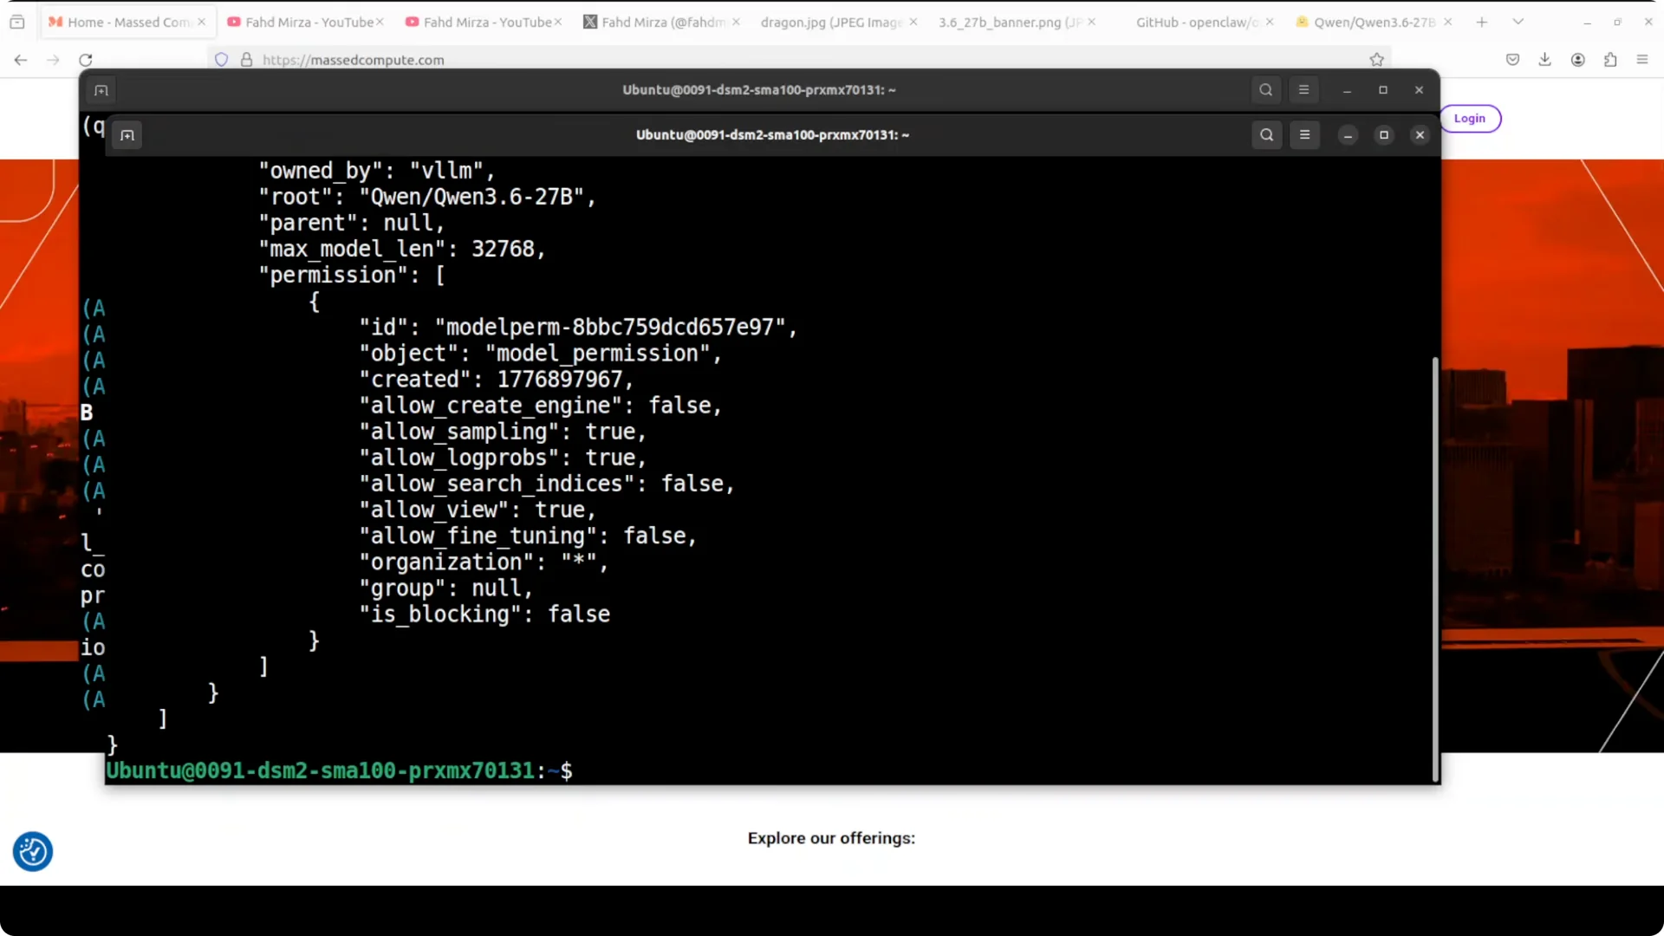Click the browser forward arrow
This screenshot has width=1664, height=936.
coord(53,60)
